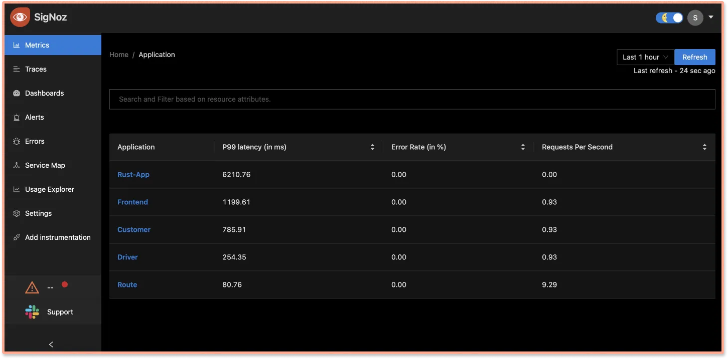The height and width of the screenshot is (359, 728).
Task: Sort by Error Rate column
Action: tap(523, 147)
